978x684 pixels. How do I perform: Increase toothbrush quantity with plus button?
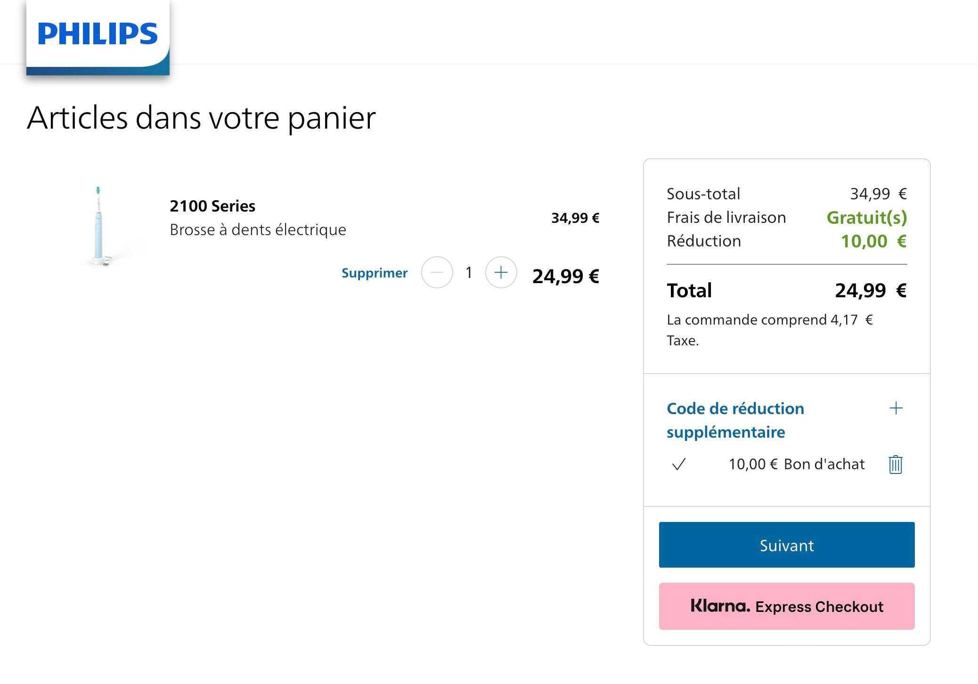pyautogui.click(x=501, y=272)
